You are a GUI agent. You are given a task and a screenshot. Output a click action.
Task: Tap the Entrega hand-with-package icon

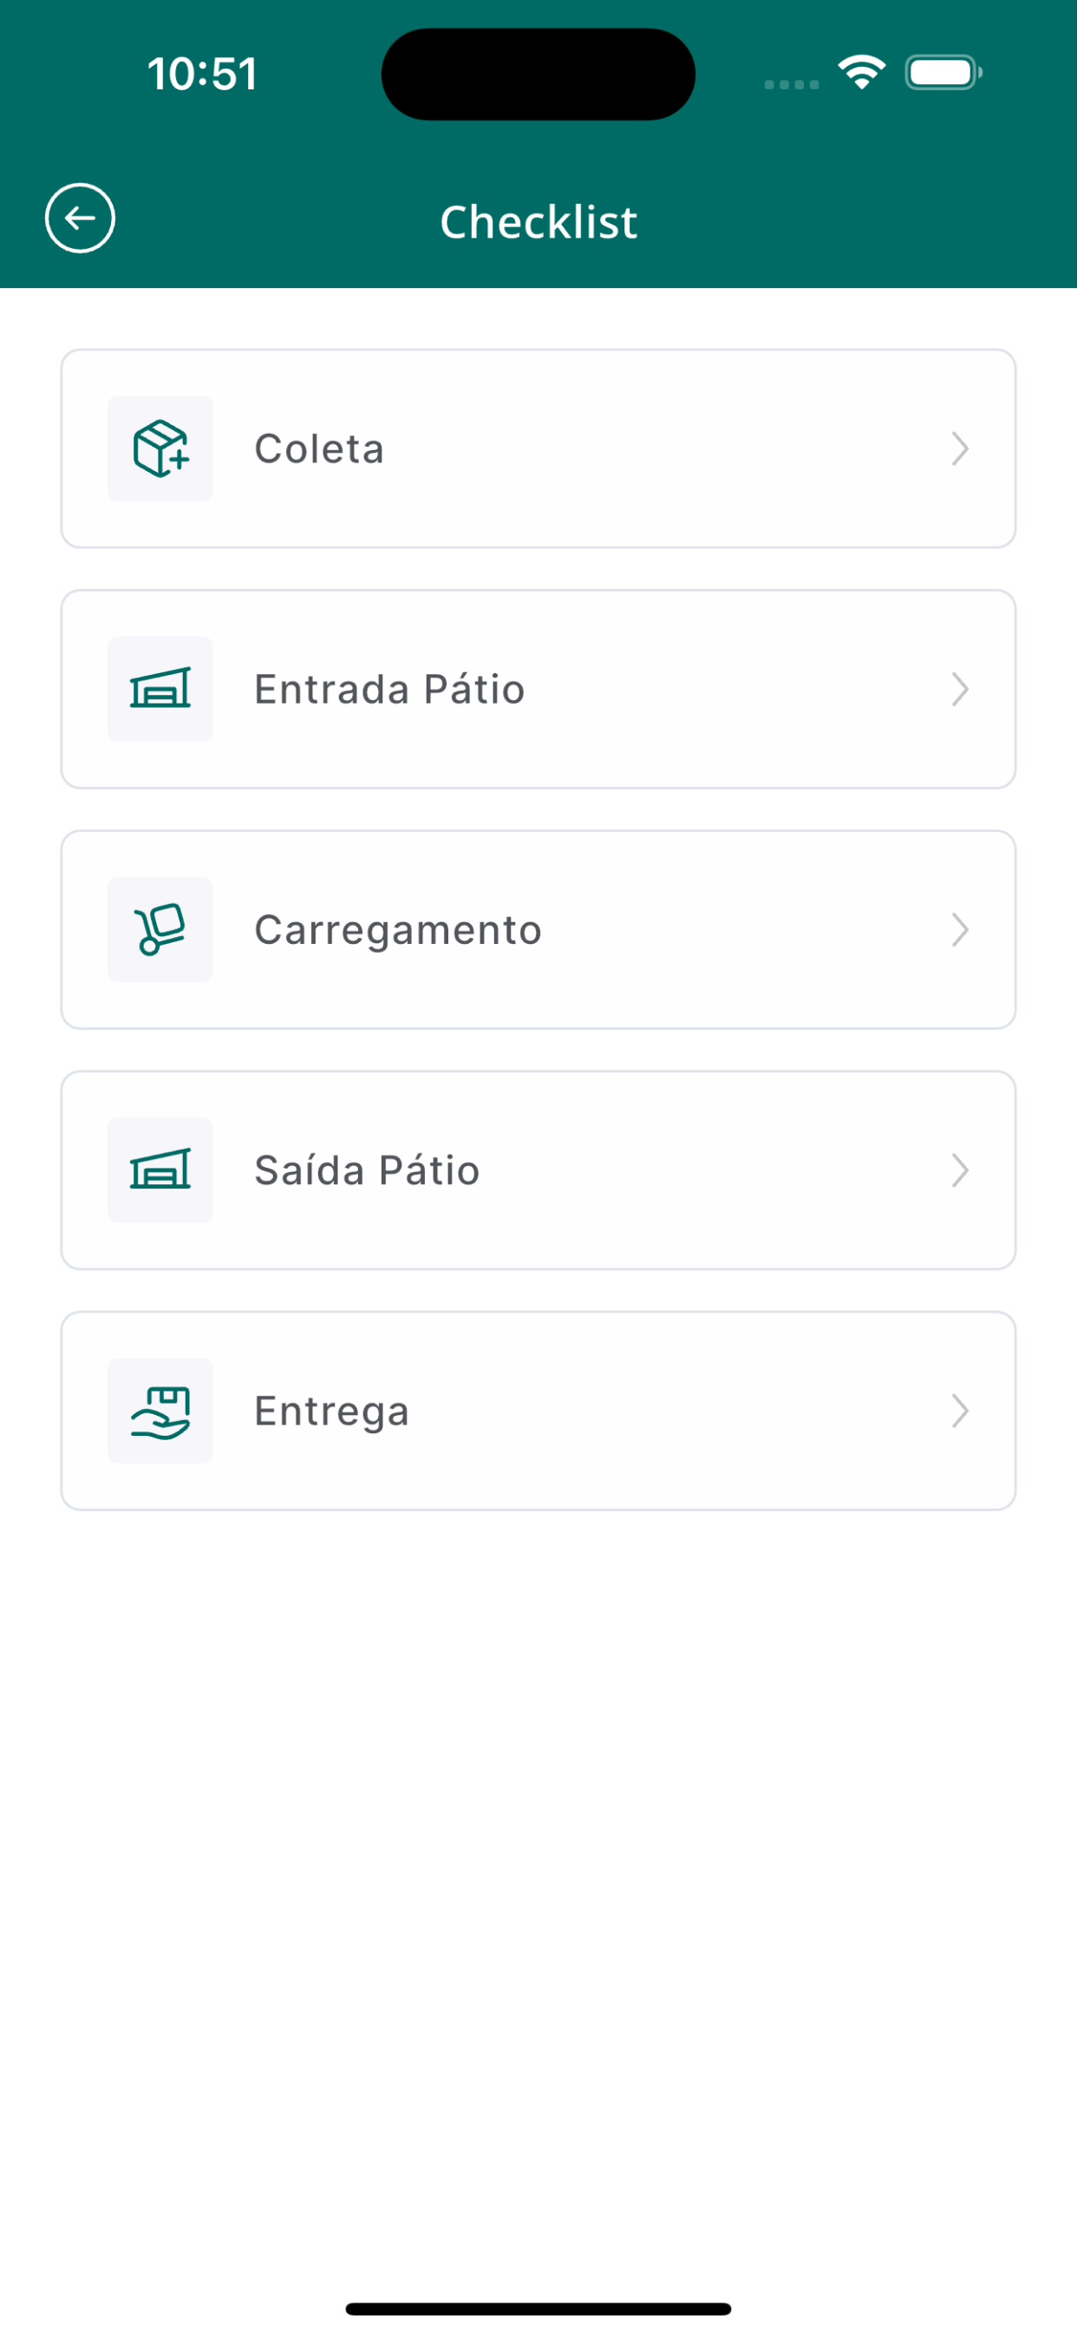coord(160,1412)
